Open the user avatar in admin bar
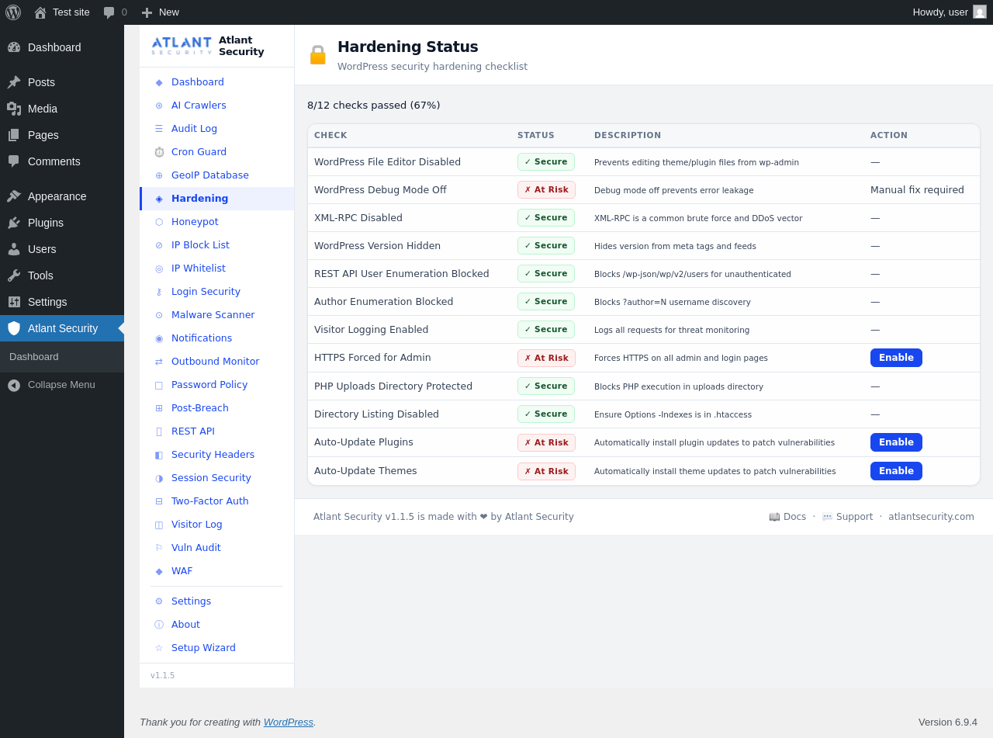Image resolution: width=993 pixels, height=738 pixels. [x=980, y=12]
